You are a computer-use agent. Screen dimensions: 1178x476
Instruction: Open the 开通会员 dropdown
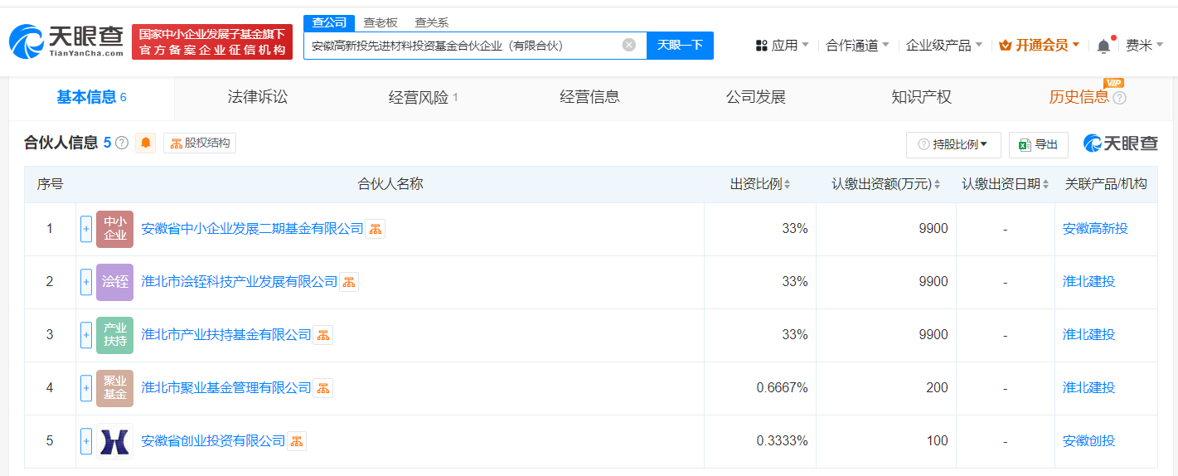[1040, 46]
